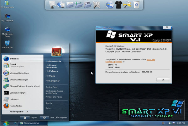Open Calculator from Start menu
Screen dimensions: 188x126
click(23, 99)
